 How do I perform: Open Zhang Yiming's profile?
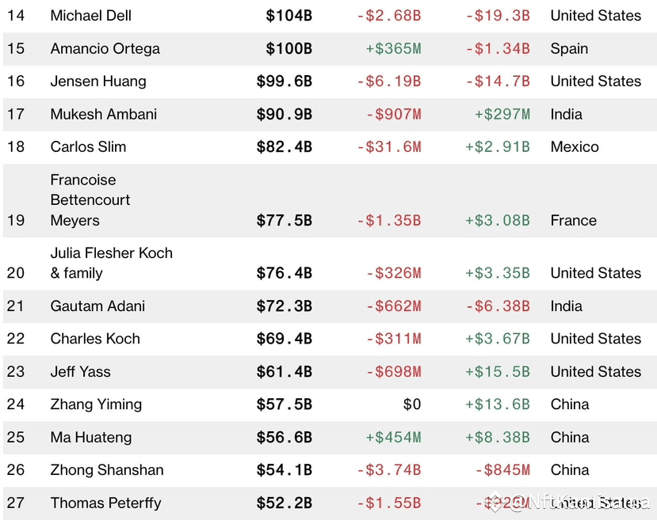coord(96,404)
